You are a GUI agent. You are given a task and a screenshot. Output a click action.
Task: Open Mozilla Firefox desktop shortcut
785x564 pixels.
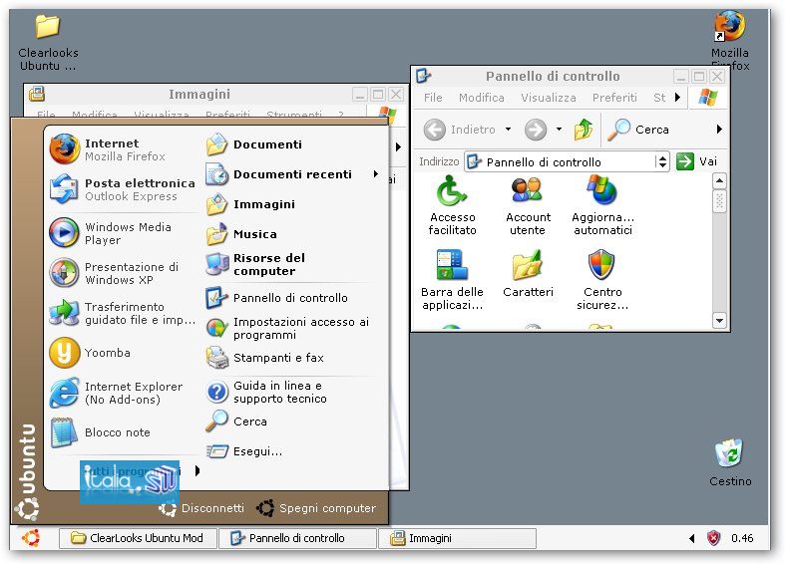730,40
